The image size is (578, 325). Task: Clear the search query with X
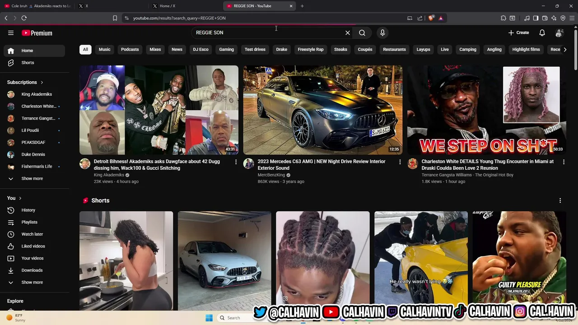[x=348, y=32]
